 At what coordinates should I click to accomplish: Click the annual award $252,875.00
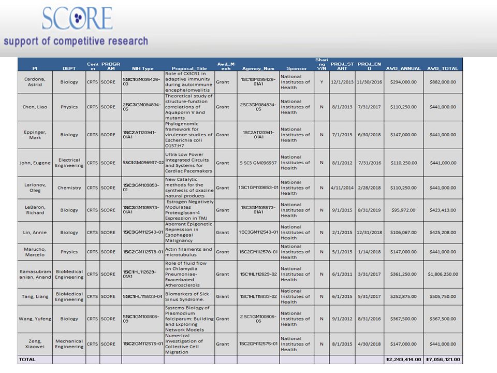[403, 296]
